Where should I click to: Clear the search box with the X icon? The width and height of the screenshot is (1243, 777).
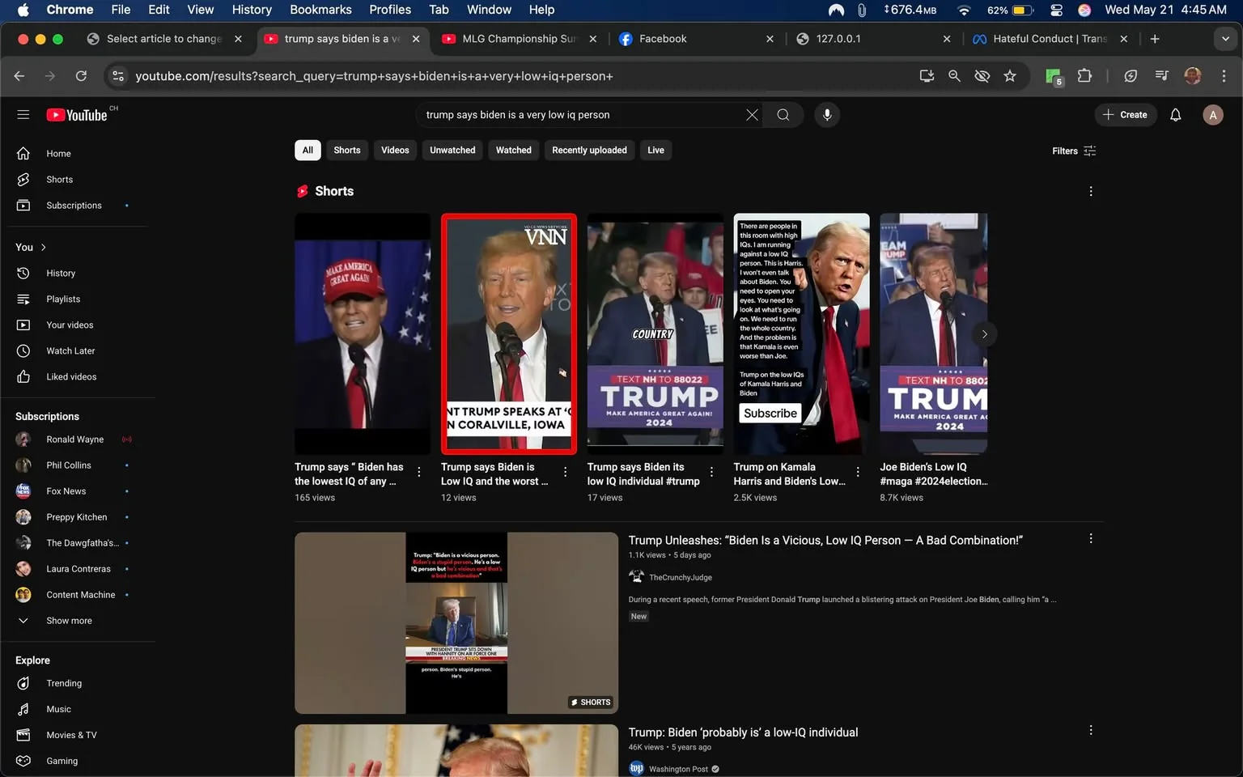coord(752,115)
